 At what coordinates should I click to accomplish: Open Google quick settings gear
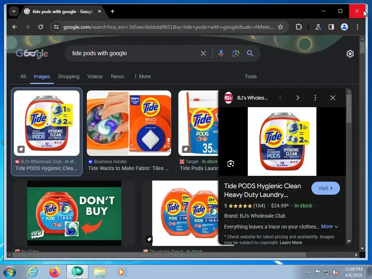point(350,54)
